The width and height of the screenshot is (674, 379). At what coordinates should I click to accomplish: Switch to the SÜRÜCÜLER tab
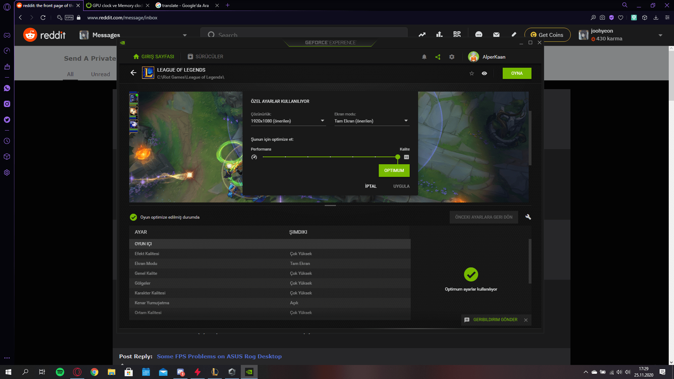tap(205, 56)
